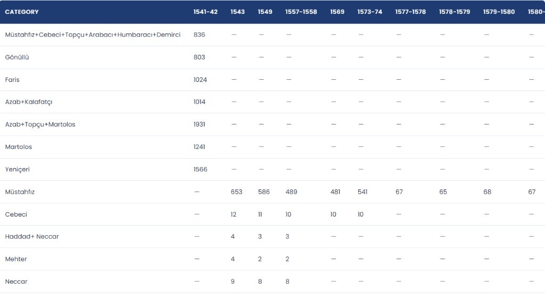This screenshot has height=298, width=545.
Task: Click Mehter value 2 for 1549
Action: pyautogui.click(x=260, y=259)
